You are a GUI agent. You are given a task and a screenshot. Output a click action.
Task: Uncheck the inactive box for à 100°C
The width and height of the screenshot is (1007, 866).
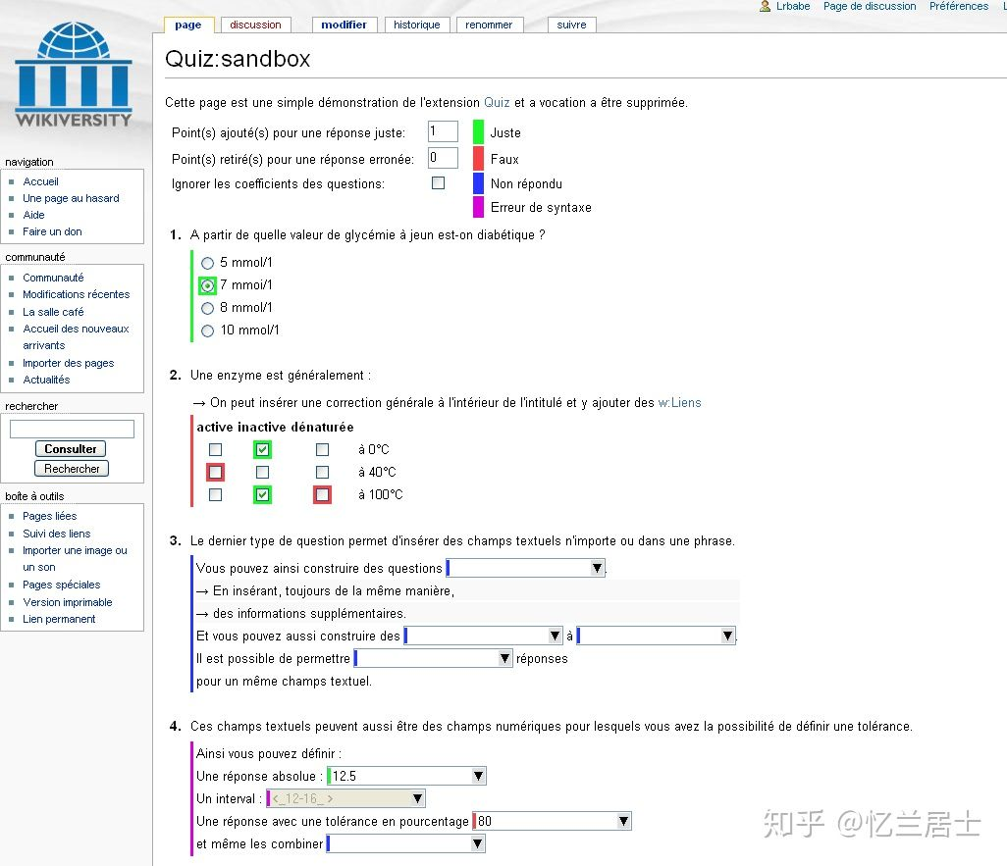262,495
